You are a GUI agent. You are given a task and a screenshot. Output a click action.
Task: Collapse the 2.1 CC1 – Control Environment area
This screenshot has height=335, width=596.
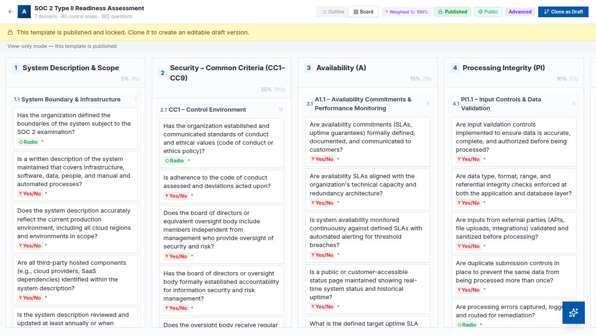[222, 109]
